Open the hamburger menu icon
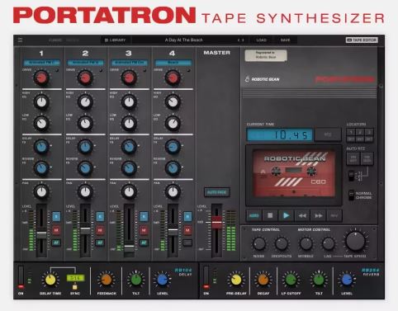Viewport: 398px width, 311px height. tap(20, 40)
